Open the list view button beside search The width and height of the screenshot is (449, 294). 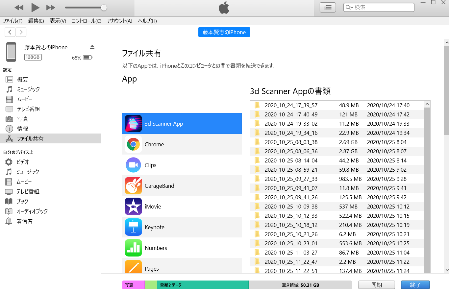coord(328,7)
